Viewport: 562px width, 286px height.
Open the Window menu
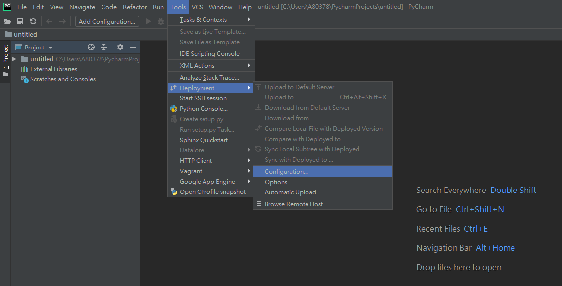coord(220,7)
